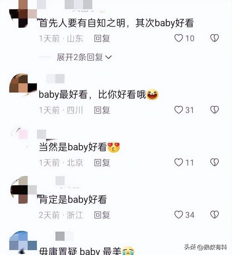Open the first commenter's pixelated avatar
This screenshot has height=255, width=232.
pyautogui.click(x=23, y=14)
